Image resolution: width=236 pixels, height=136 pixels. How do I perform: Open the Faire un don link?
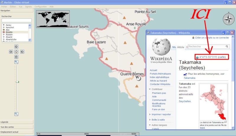(x=158, y=110)
